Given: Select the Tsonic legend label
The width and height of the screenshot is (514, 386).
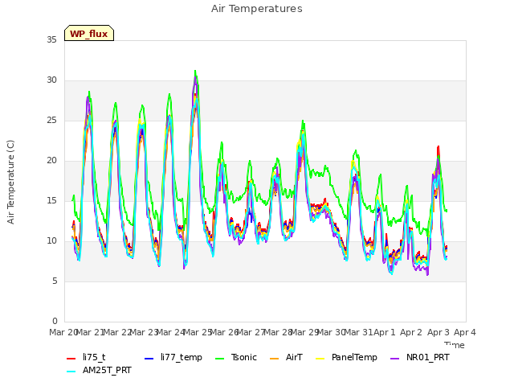Looking at the screenshot, I should pyautogui.click(x=244, y=357).
